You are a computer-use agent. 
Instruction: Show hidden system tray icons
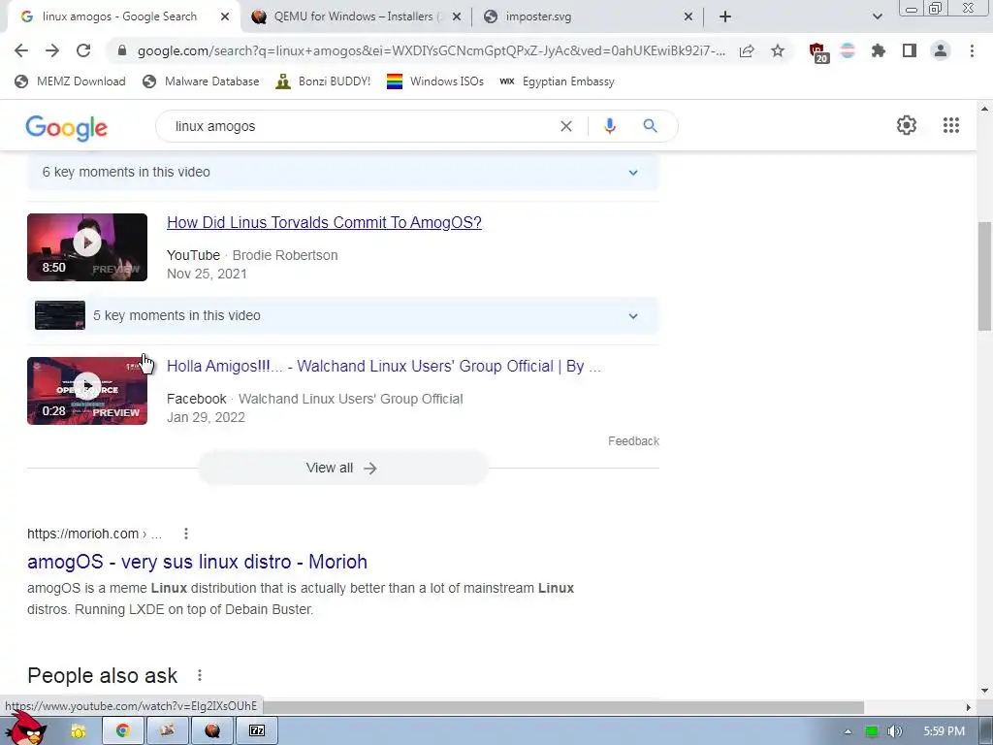(x=848, y=731)
